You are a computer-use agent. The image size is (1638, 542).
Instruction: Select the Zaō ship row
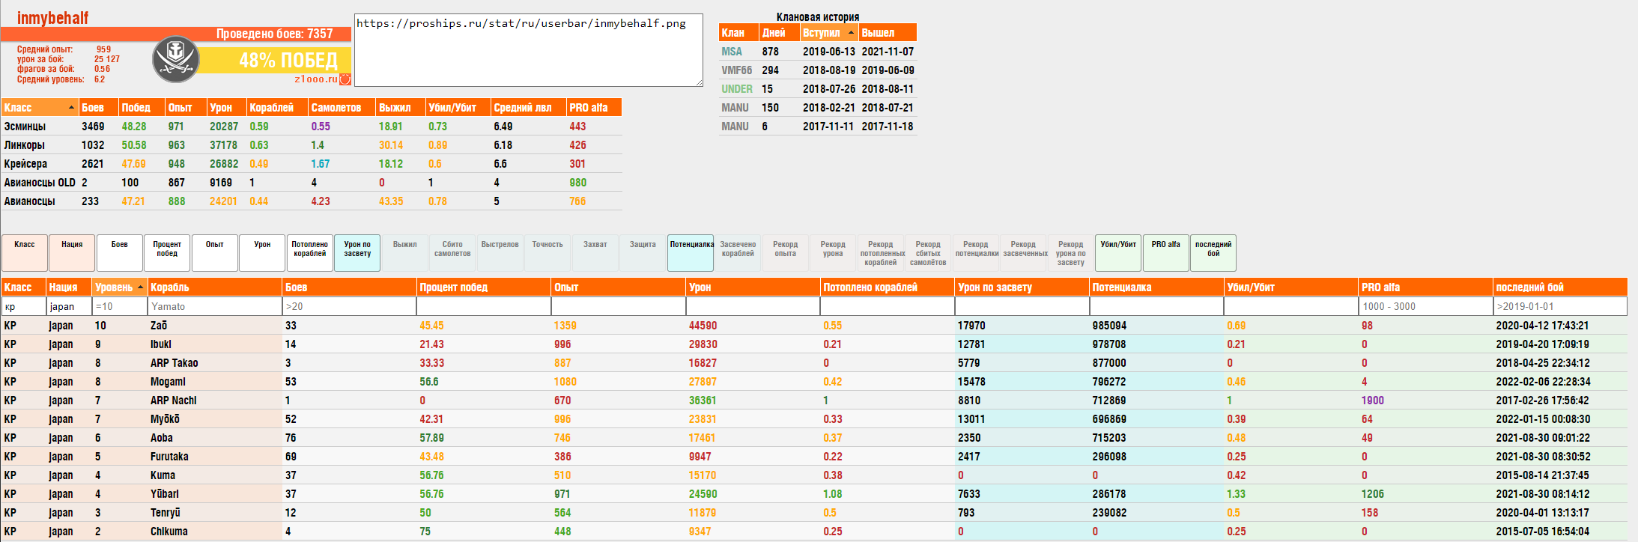[x=159, y=326]
